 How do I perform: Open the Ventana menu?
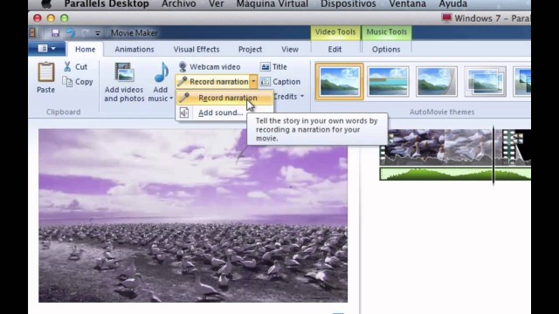pos(408,4)
